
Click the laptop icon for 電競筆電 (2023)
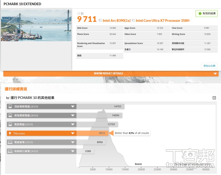click(x=10, y=142)
